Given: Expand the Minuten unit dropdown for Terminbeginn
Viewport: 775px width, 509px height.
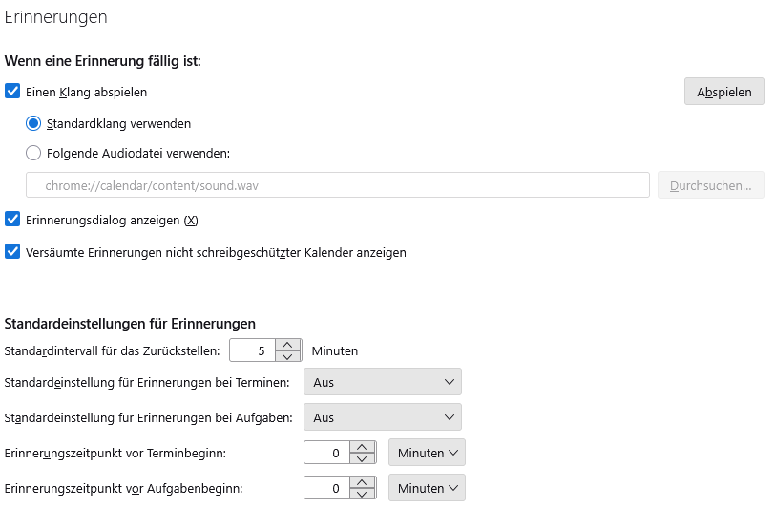Looking at the screenshot, I should pos(427,453).
